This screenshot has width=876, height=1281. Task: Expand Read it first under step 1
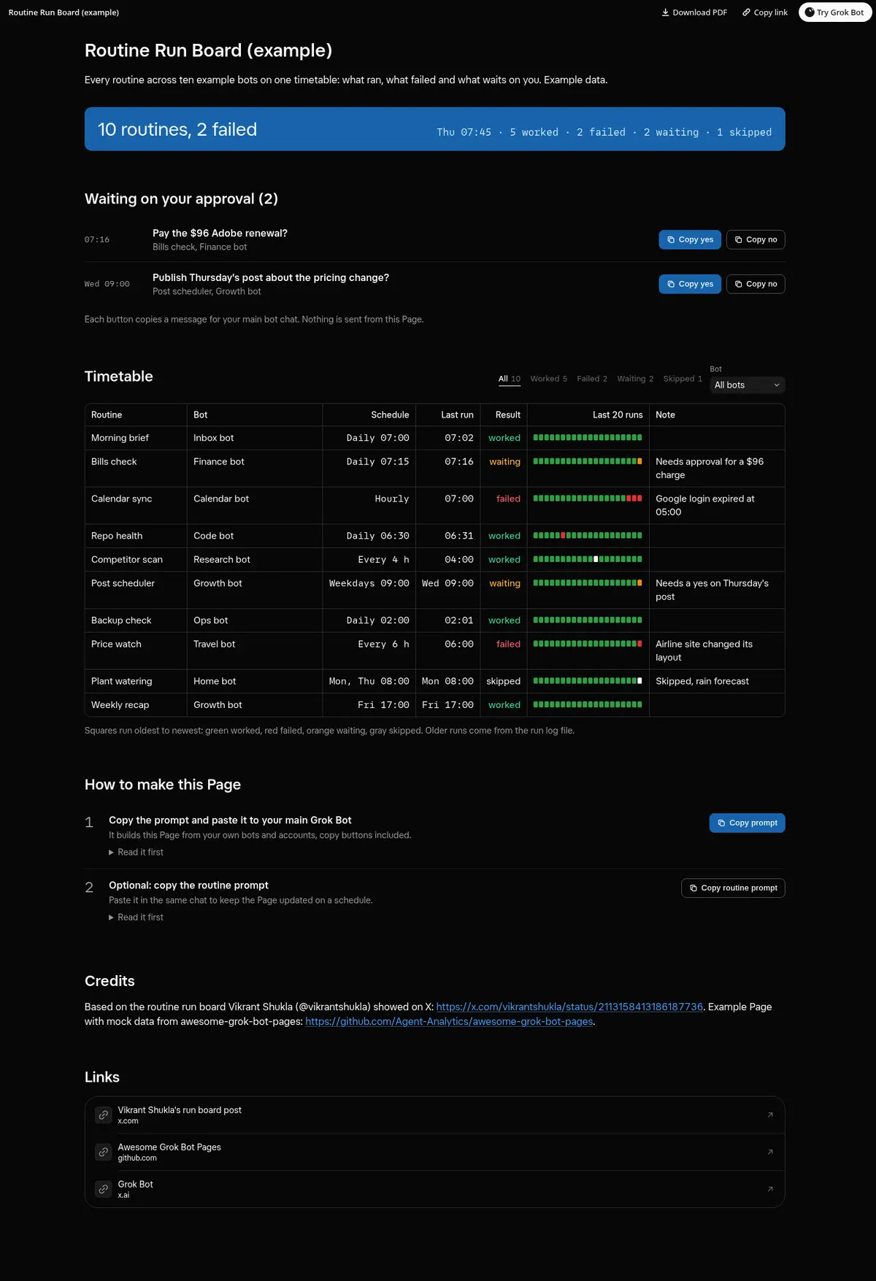pos(137,853)
